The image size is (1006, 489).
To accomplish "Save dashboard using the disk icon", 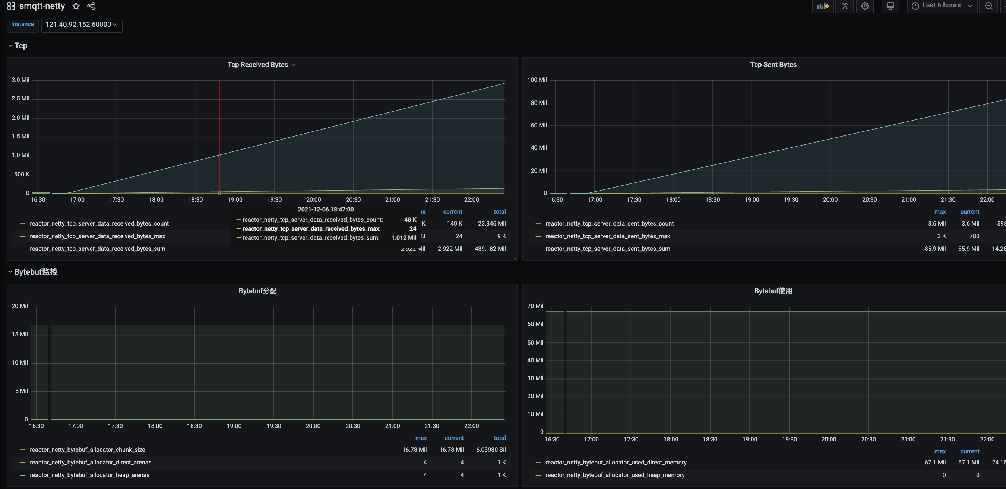I will [x=844, y=6].
